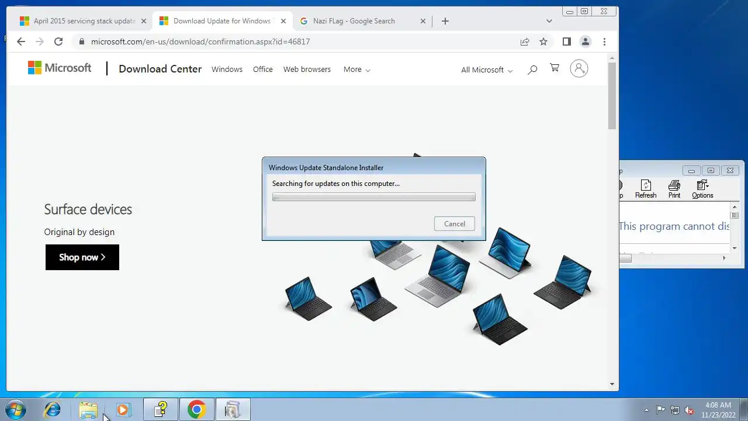The height and width of the screenshot is (421, 748).
Task: Click the share page icon in address bar
Action: [525, 42]
